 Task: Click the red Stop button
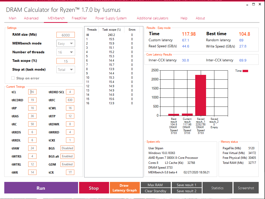click(94, 188)
